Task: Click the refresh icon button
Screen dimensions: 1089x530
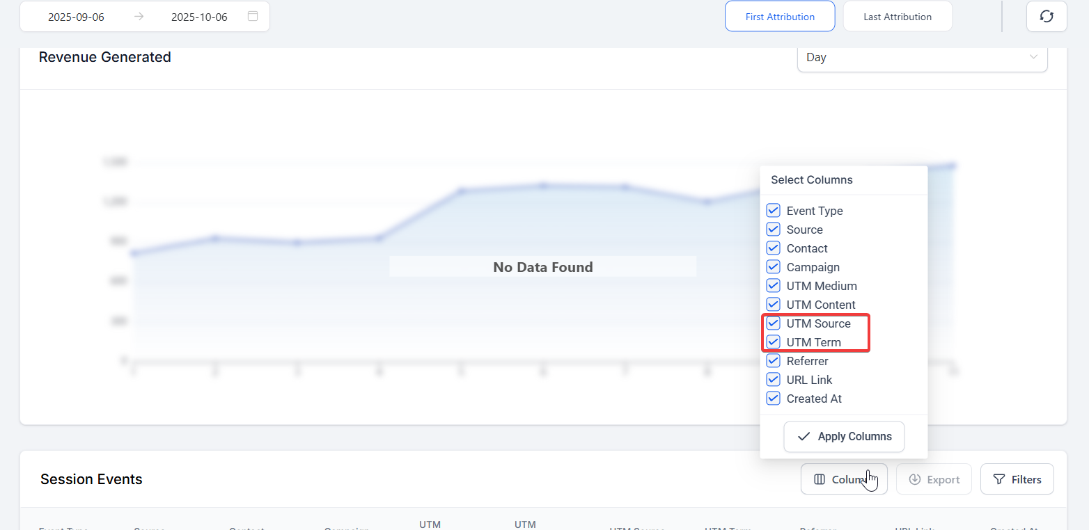Action: point(1047,17)
